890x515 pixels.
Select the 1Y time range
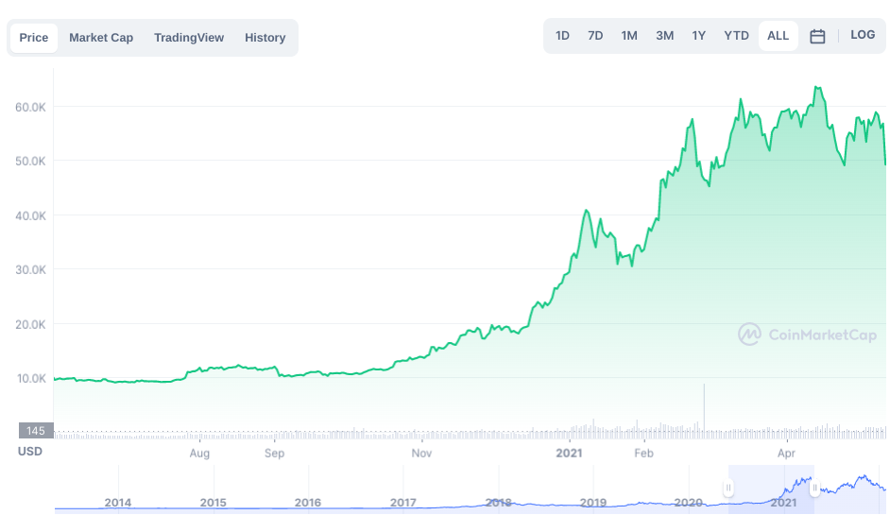(x=698, y=36)
